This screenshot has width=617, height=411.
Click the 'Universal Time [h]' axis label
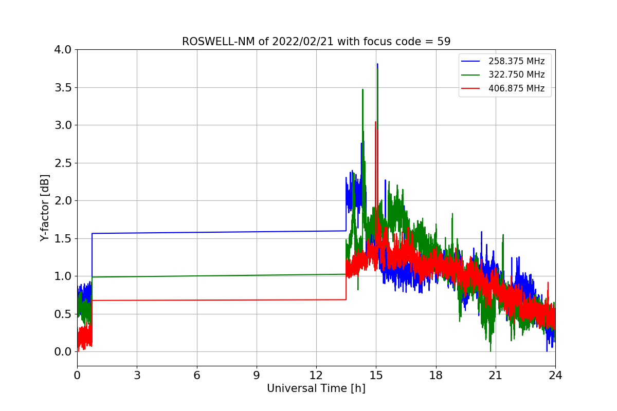316,389
